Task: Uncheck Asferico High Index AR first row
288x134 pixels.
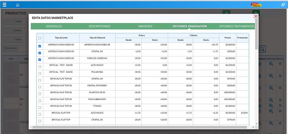Action: coord(40,46)
